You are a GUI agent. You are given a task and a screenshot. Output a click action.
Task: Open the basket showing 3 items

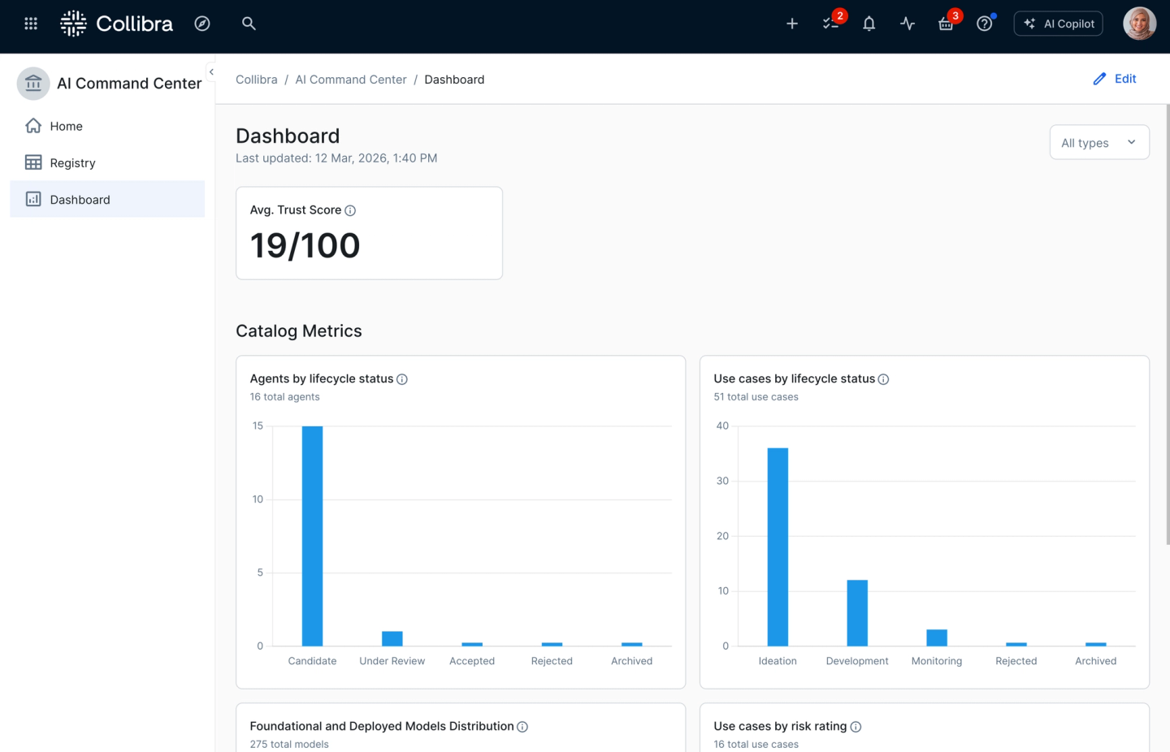[x=946, y=24]
